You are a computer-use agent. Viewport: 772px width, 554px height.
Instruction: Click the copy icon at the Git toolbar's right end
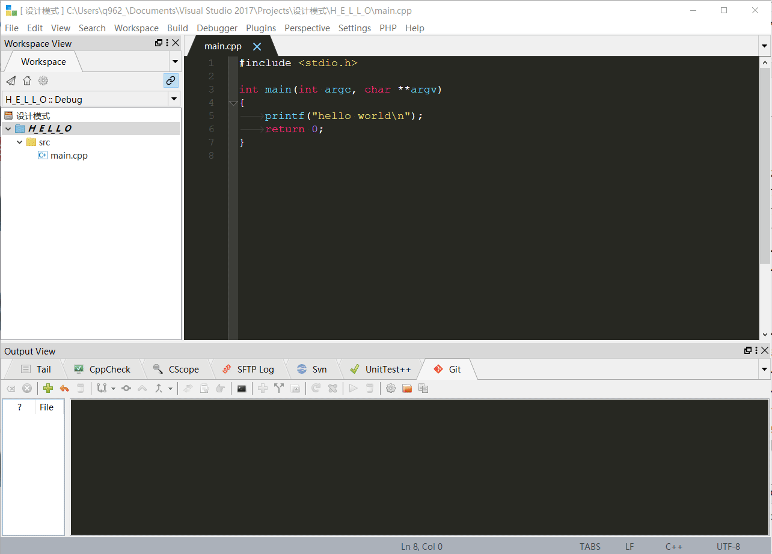[x=423, y=388]
